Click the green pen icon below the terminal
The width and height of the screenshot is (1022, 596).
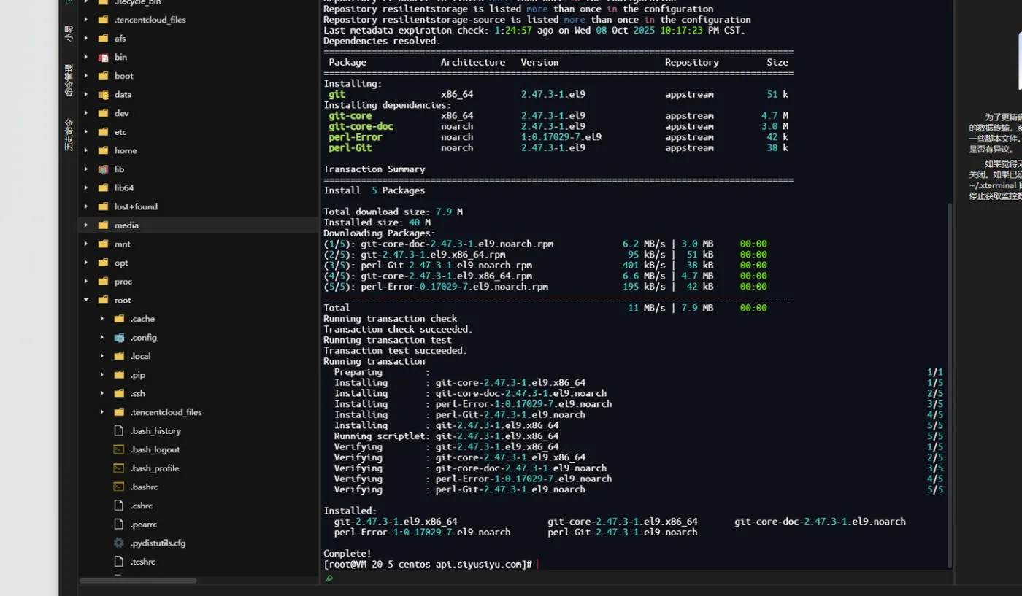point(329,578)
